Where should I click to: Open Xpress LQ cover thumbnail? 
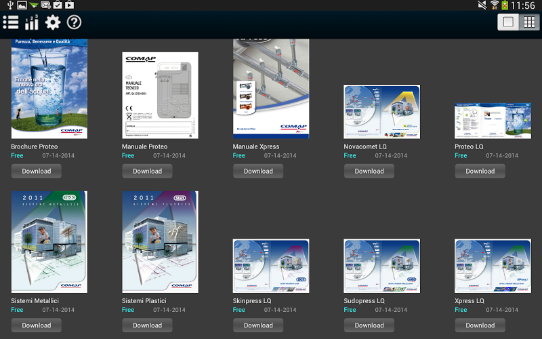tap(493, 266)
